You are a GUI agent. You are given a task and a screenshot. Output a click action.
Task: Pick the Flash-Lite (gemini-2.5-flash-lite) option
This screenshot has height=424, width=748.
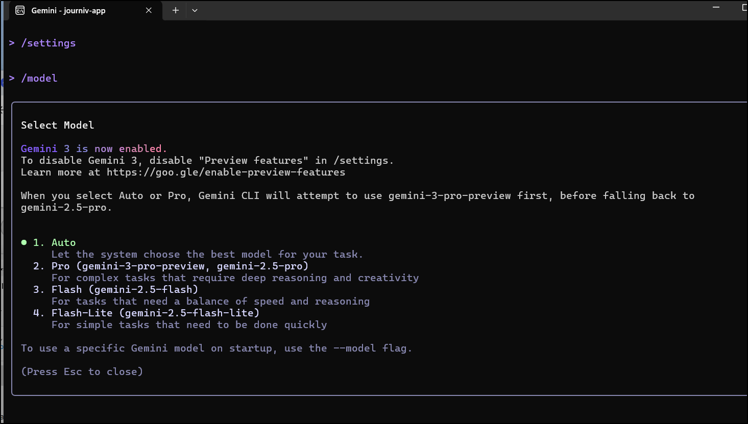(x=155, y=313)
